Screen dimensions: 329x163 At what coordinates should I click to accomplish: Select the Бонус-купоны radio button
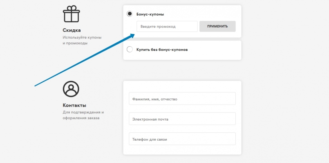pyautogui.click(x=130, y=14)
